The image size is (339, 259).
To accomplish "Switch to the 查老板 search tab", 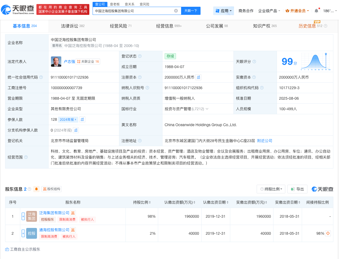I will [x=115, y=4].
